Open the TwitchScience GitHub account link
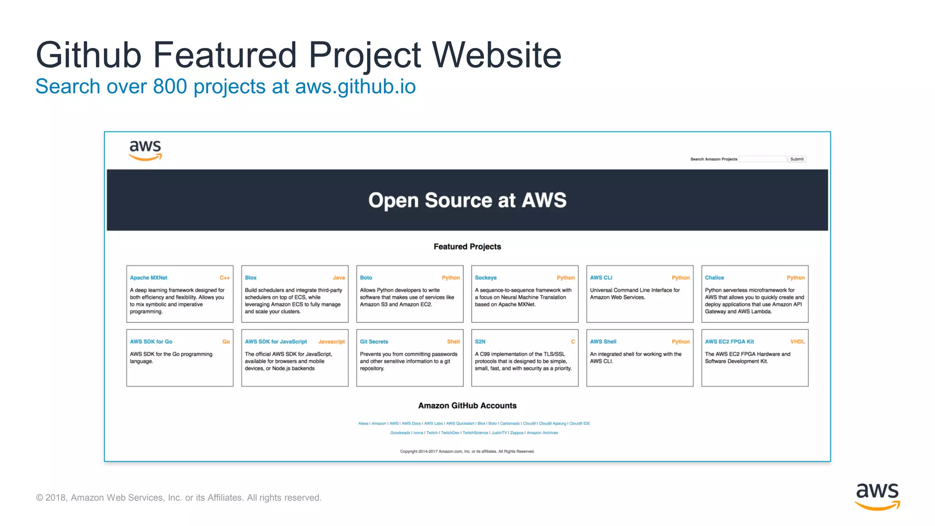Viewport: 935px width, 526px height. coord(475,433)
